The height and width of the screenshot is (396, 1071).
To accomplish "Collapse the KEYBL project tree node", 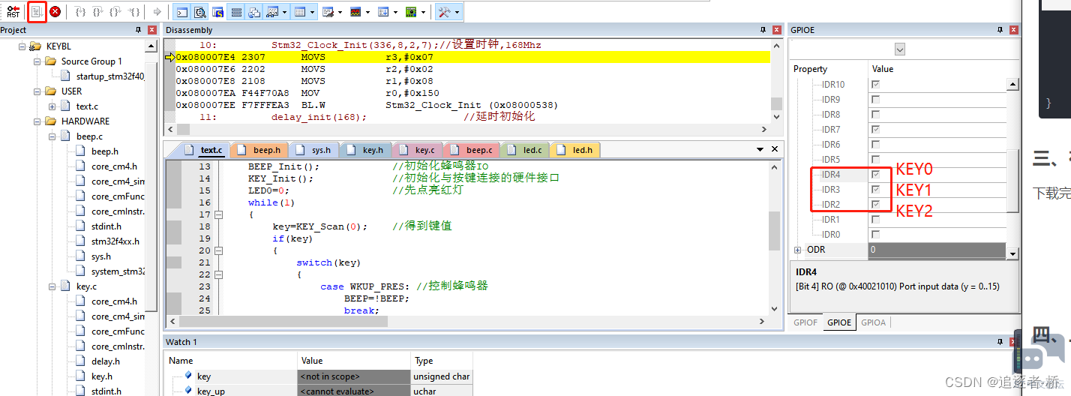I will (22, 46).
